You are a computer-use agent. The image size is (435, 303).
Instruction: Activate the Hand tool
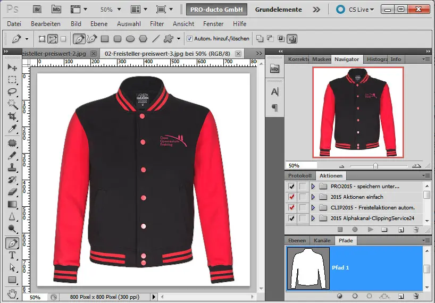tap(12, 292)
